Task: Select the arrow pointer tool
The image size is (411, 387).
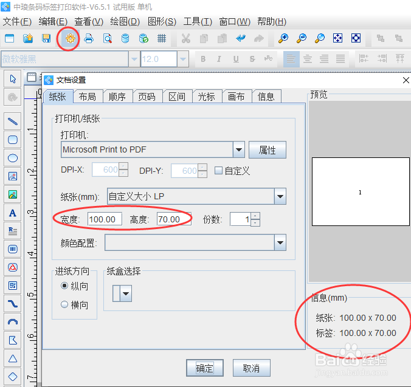Action: [13, 79]
